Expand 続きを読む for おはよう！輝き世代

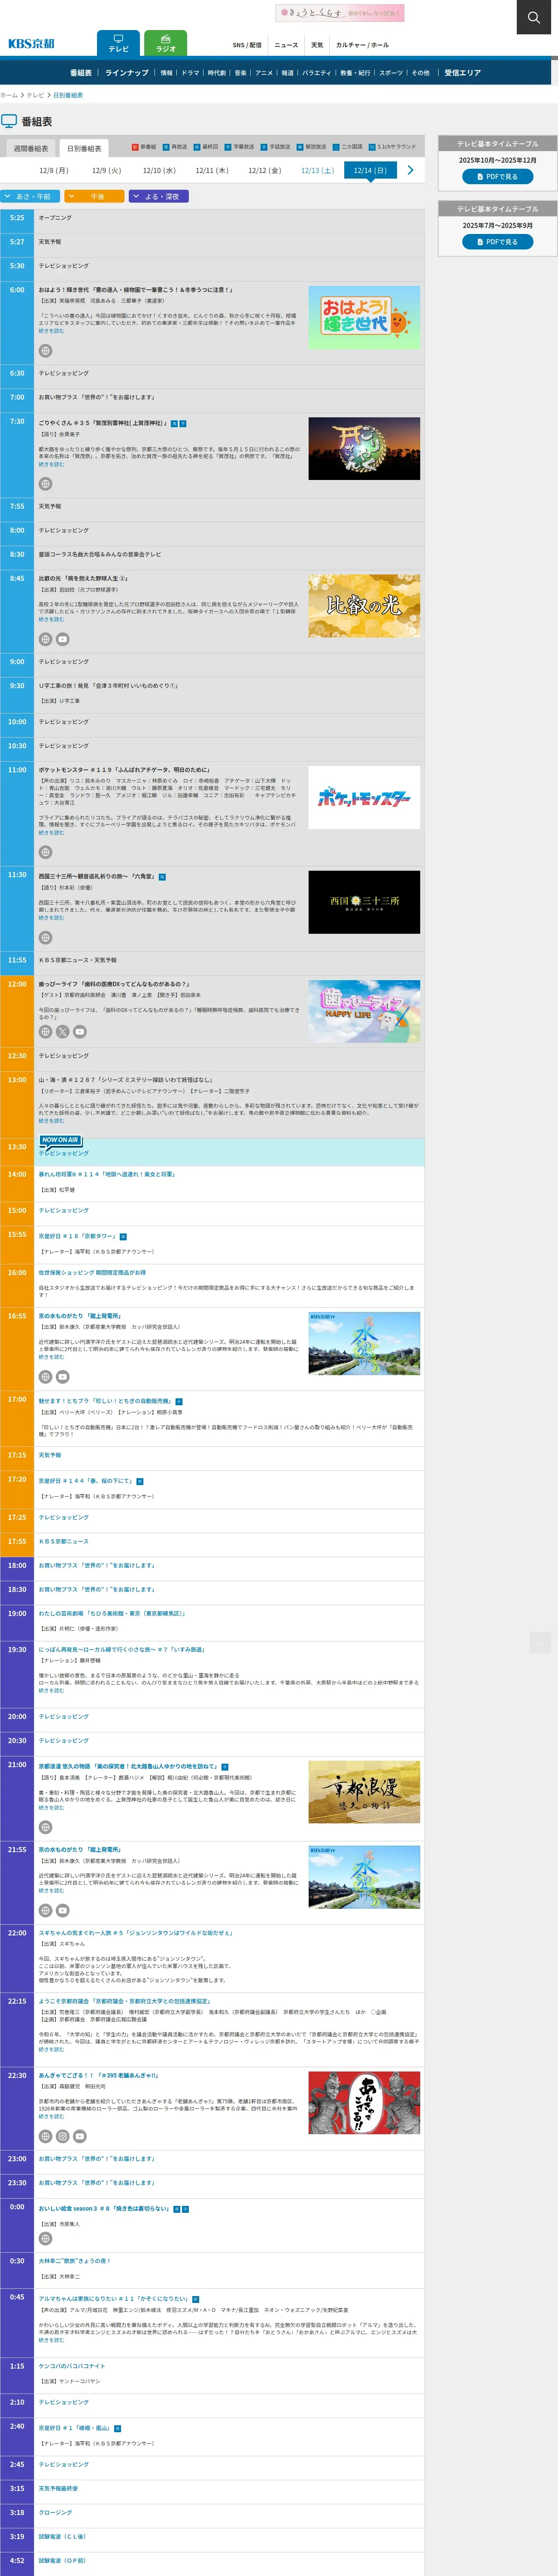pos(51,331)
